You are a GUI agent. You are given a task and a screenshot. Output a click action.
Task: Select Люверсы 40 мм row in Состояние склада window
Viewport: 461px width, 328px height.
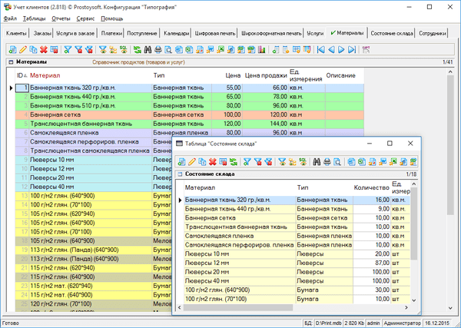tap(297, 281)
